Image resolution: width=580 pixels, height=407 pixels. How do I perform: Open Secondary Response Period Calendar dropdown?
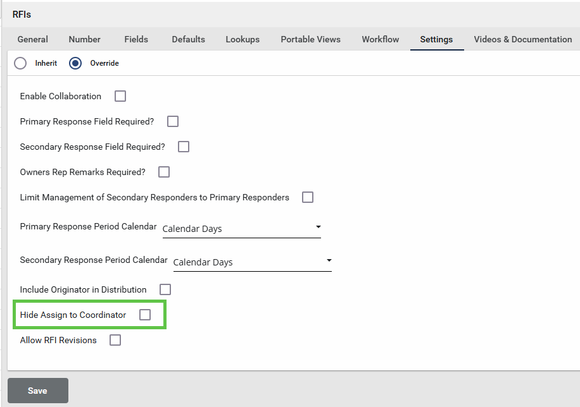click(252, 262)
